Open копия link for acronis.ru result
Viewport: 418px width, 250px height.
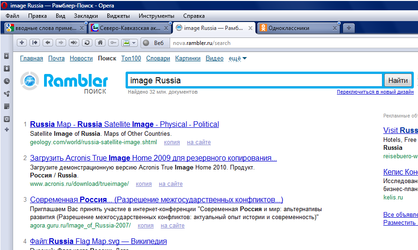[x=144, y=184]
